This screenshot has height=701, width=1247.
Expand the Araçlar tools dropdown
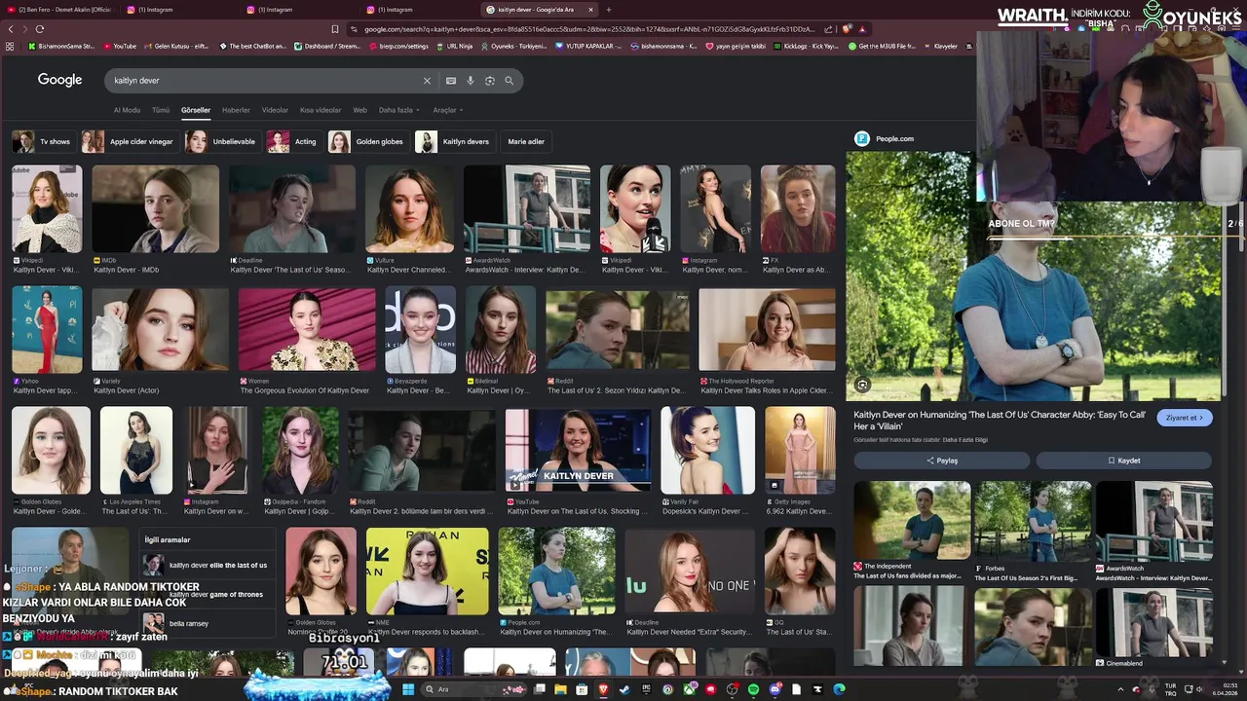tap(447, 110)
